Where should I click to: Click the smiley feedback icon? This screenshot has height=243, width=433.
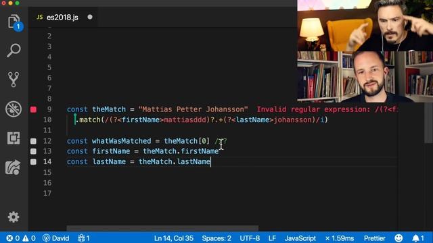tap(398, 238)
